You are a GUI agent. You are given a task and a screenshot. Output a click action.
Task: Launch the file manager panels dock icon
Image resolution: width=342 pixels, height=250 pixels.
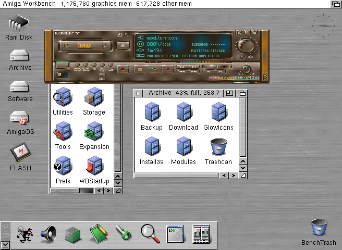coord(201,234)
